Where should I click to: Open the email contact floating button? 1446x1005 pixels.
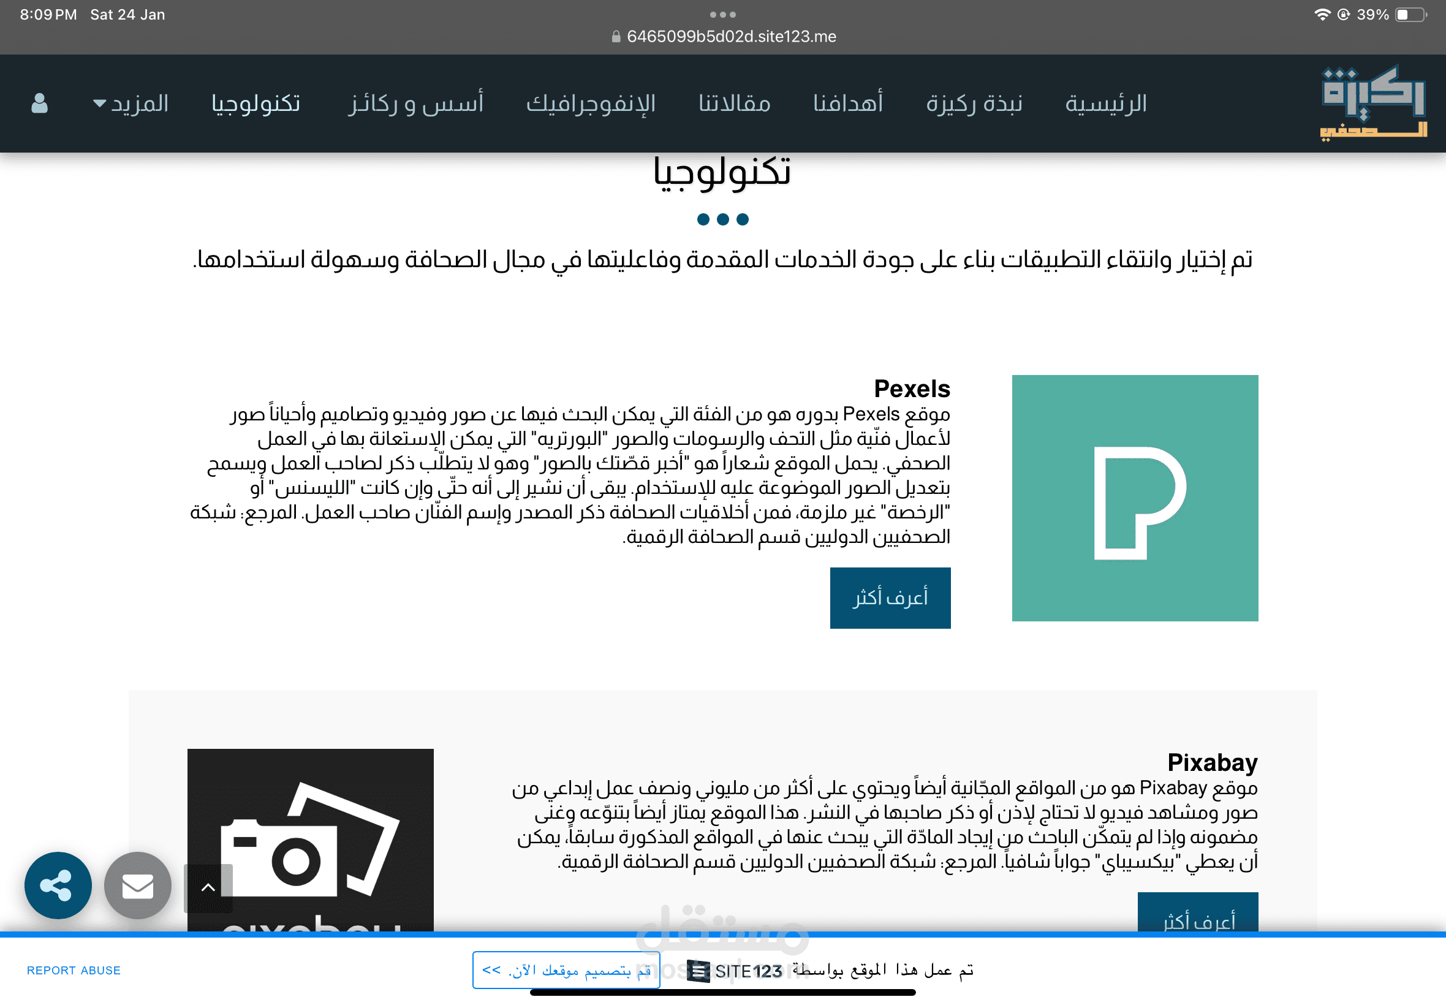(x=138, y=886)
